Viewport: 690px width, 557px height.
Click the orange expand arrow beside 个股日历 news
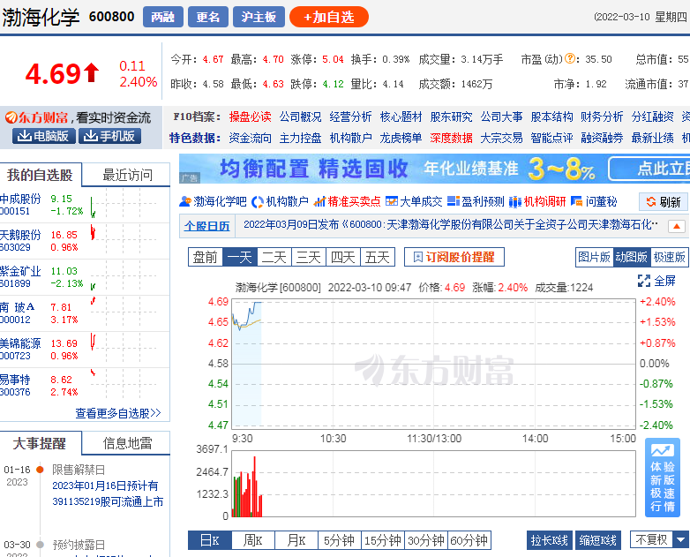point(677,226)
